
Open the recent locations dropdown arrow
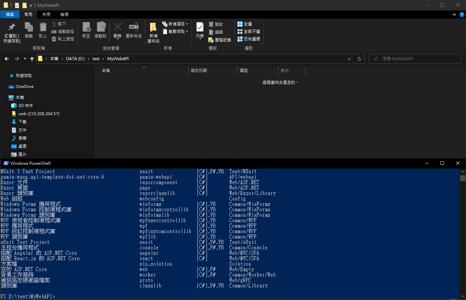pos(25,59)
